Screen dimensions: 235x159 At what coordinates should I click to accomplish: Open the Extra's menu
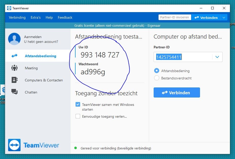[x=35, y=17]
